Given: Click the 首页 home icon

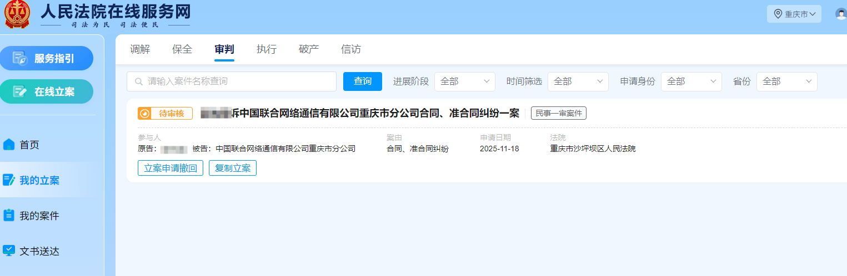Looking at the screenshot, I should point(9,145).
